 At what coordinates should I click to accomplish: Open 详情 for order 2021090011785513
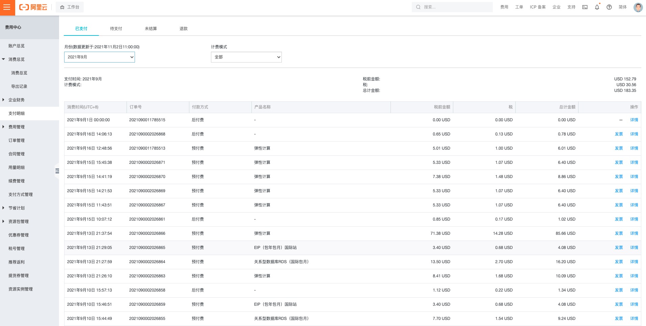pos(634,148)
